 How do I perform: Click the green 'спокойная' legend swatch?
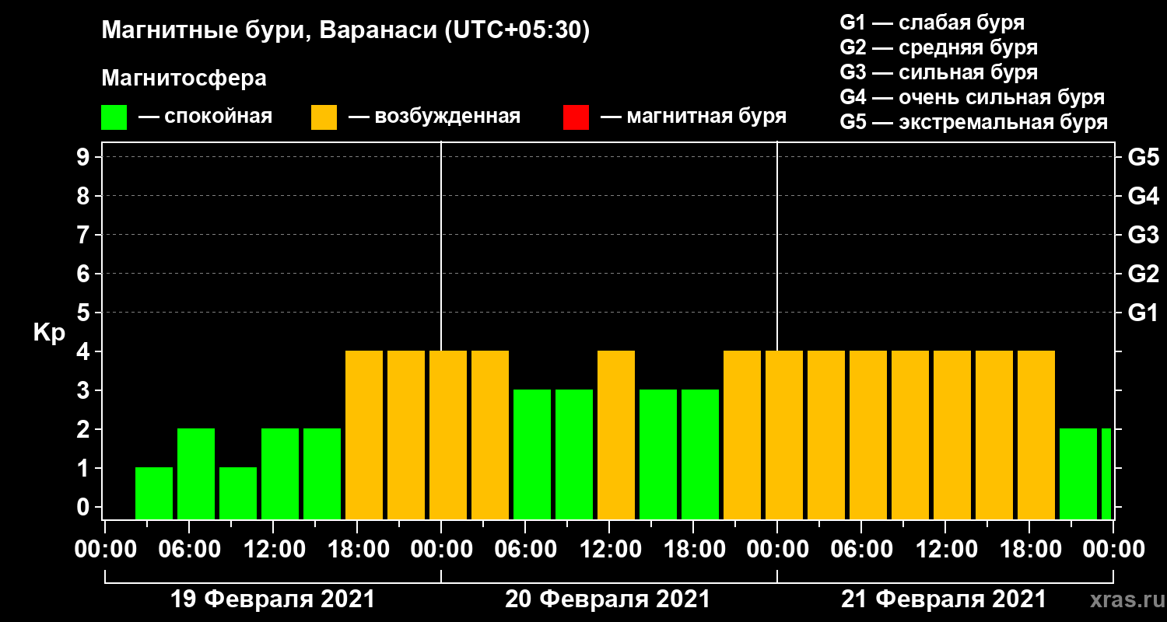114,117
